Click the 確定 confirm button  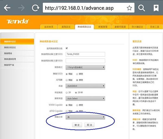coord(77,125)
